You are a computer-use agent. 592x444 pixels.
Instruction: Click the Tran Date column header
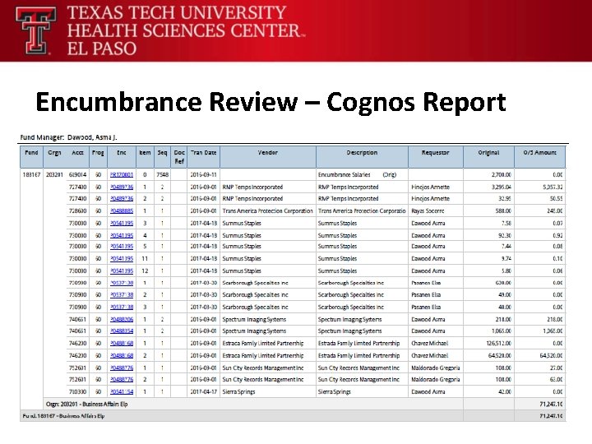point(204,157)
